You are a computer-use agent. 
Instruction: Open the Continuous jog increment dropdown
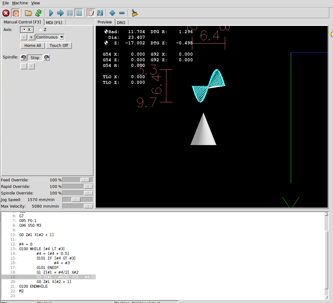(50, 37)
